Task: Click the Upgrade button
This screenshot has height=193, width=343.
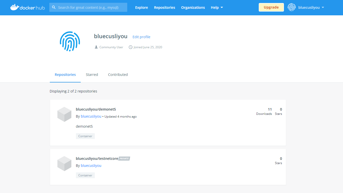Action: coord(271,7)
